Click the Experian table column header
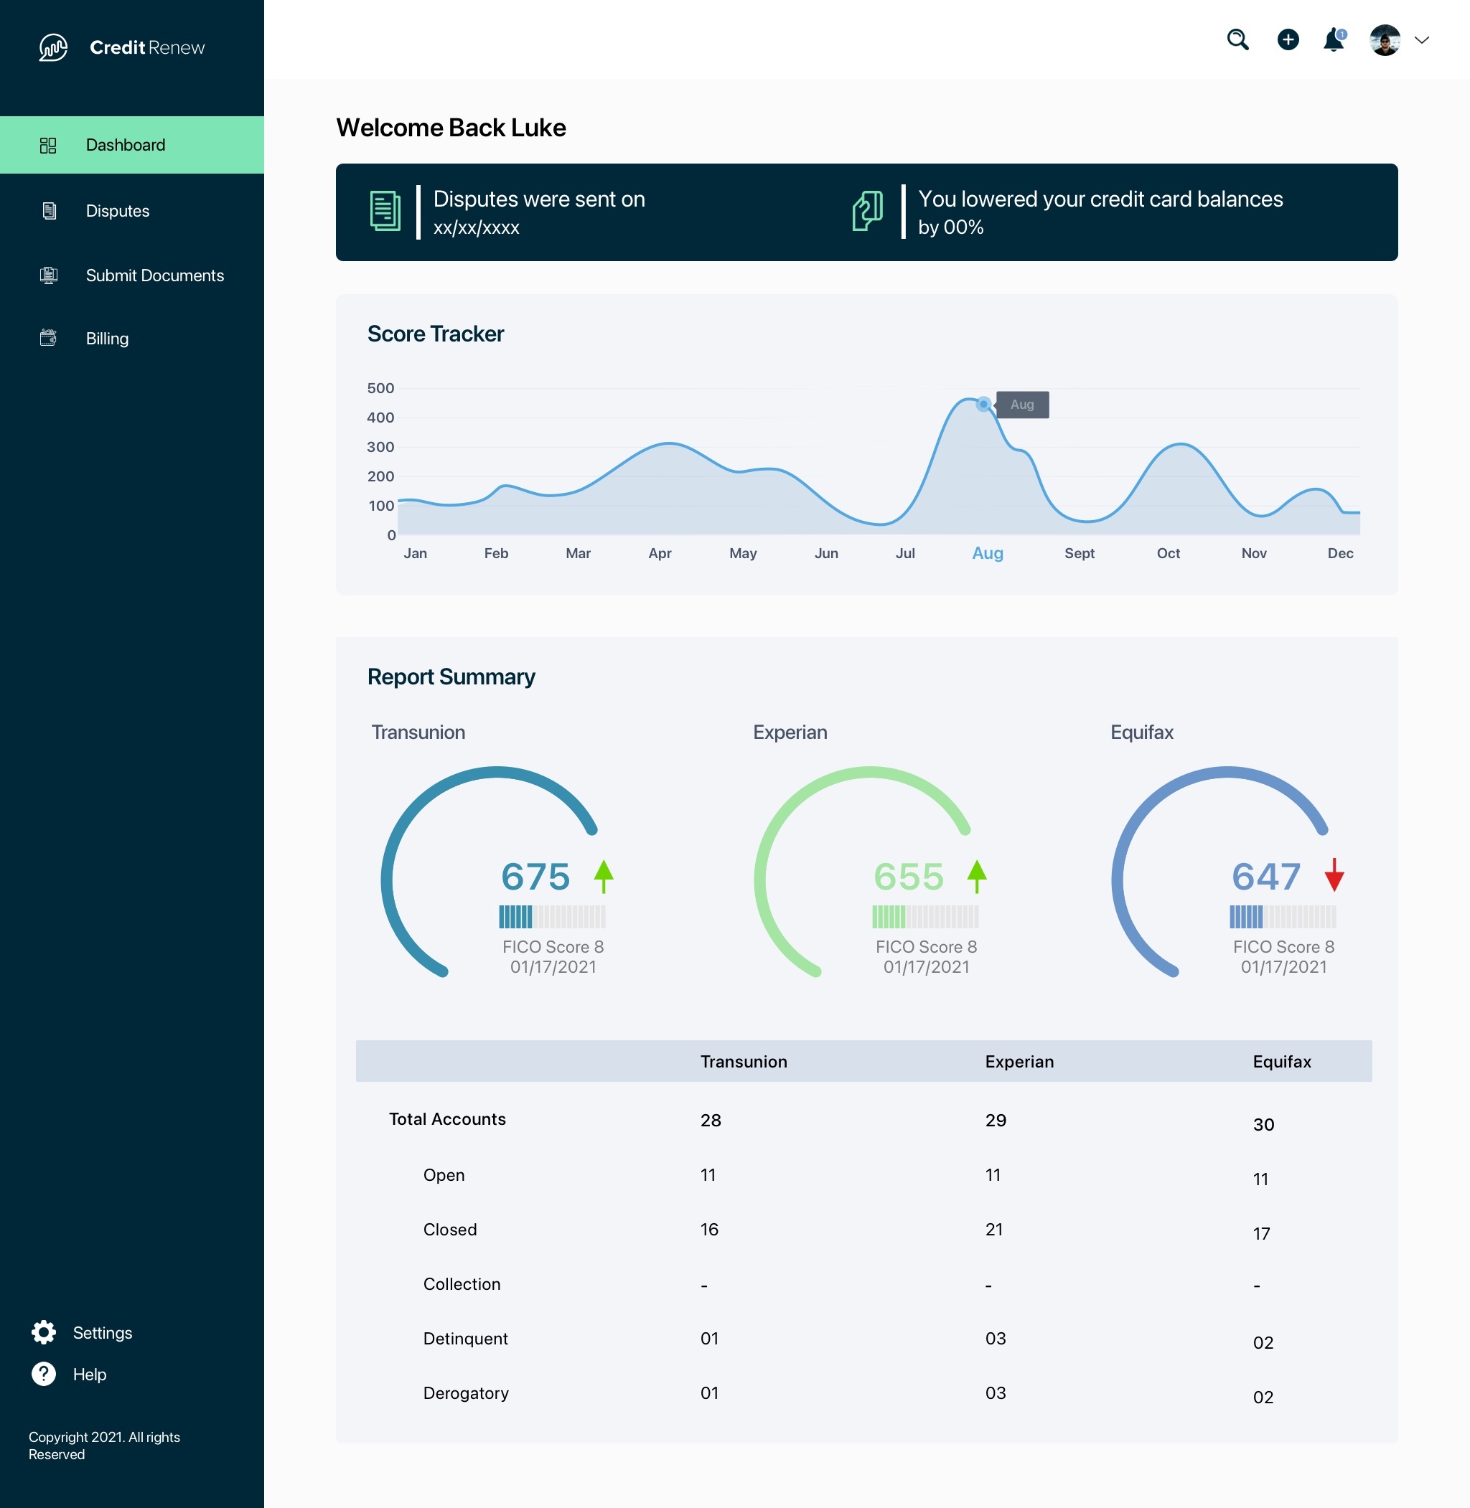Image resolution: width=1470 pixels, height=1508 pixels. point(1019,1062)
